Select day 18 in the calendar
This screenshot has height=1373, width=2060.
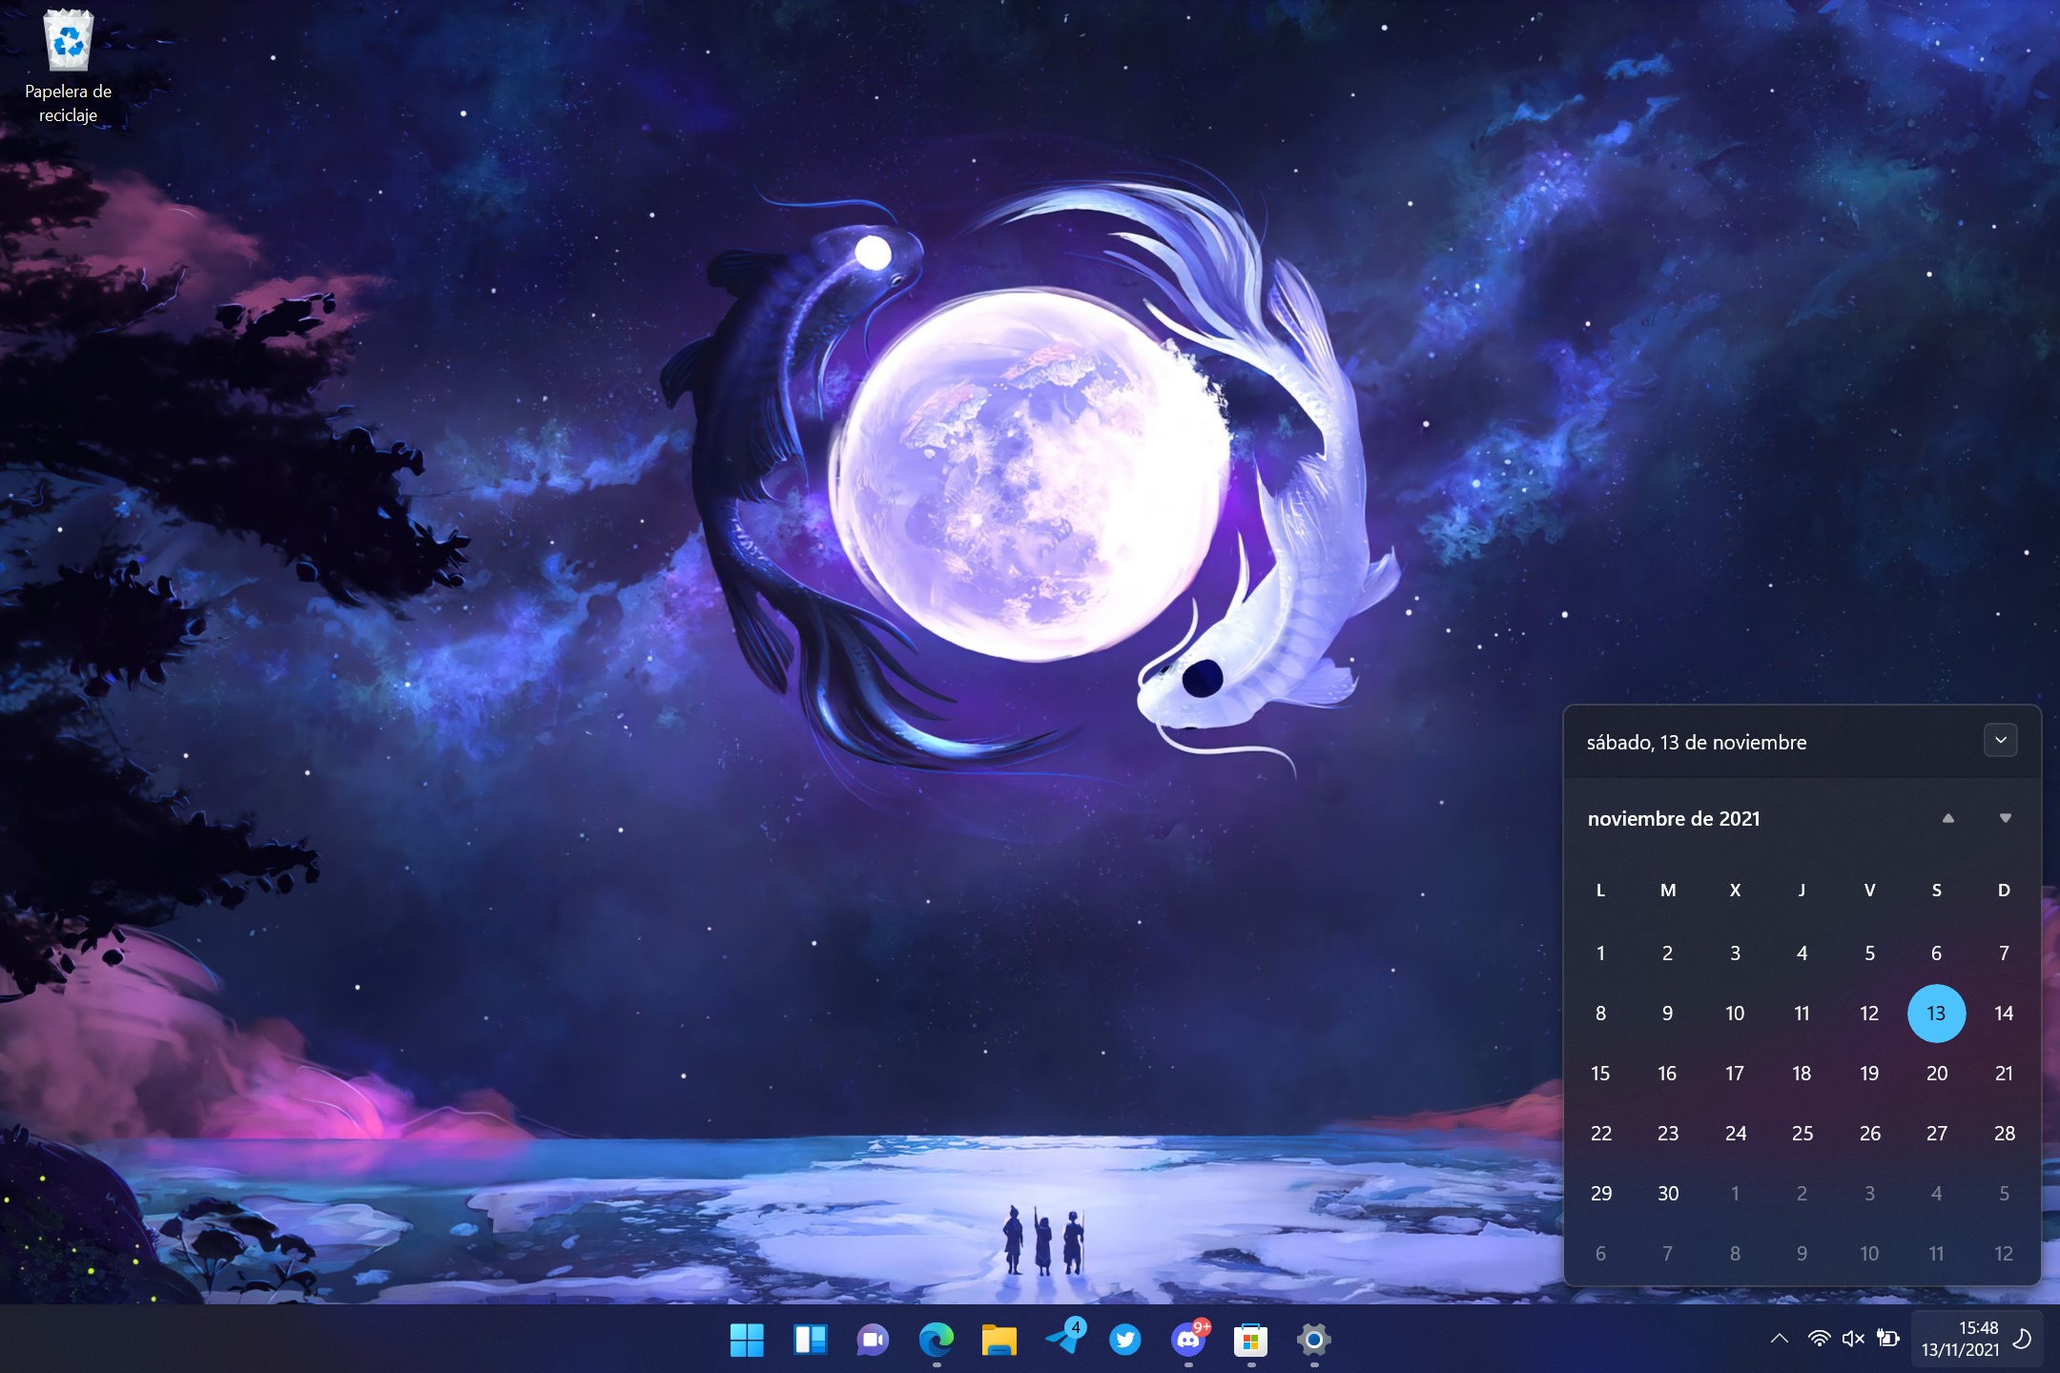[1802, 1073]
